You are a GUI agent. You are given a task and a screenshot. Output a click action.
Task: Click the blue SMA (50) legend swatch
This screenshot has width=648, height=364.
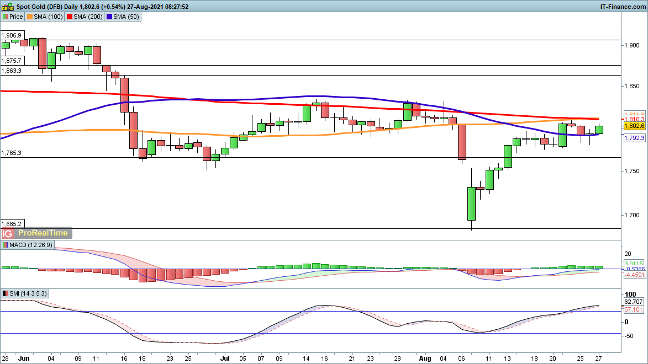tap(110, 17)
